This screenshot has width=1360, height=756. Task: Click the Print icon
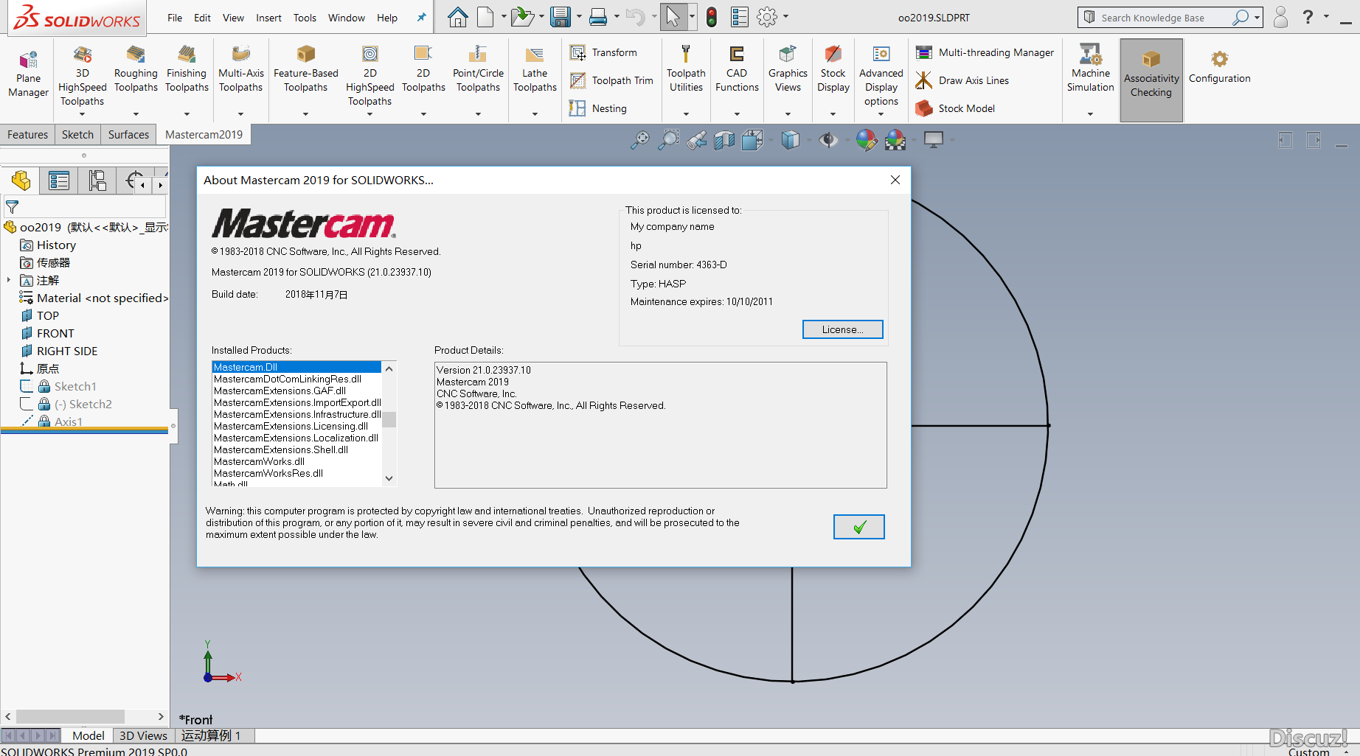pyautogui.click(x=598, y=17)
